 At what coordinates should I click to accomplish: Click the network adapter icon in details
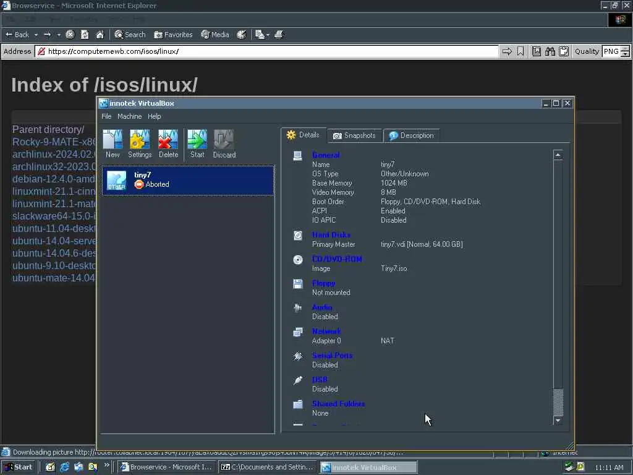tap(298, 332)
